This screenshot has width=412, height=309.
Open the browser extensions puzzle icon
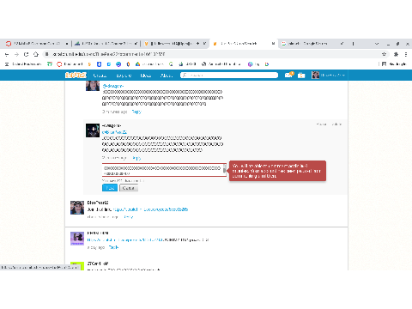tap(396, 54)
